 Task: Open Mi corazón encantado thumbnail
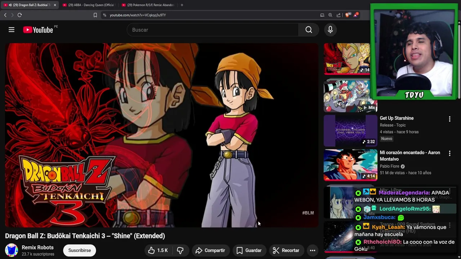click(350, 165)
